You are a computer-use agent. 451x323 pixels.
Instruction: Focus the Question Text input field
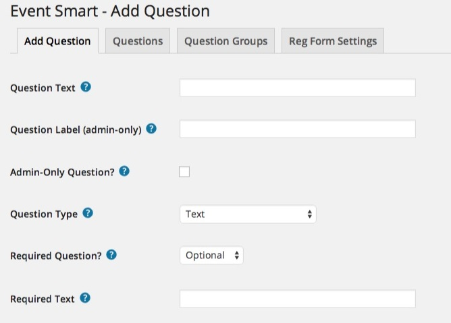(297, 88)
